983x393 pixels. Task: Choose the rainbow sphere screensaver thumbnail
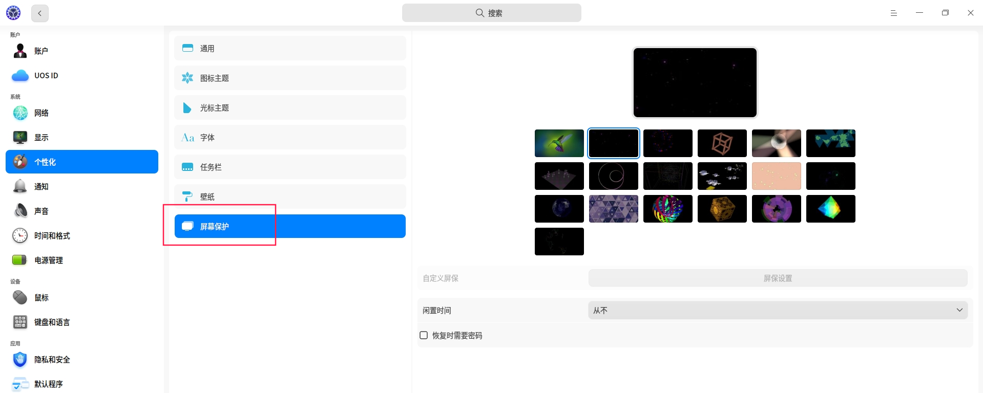click(668, 209)
